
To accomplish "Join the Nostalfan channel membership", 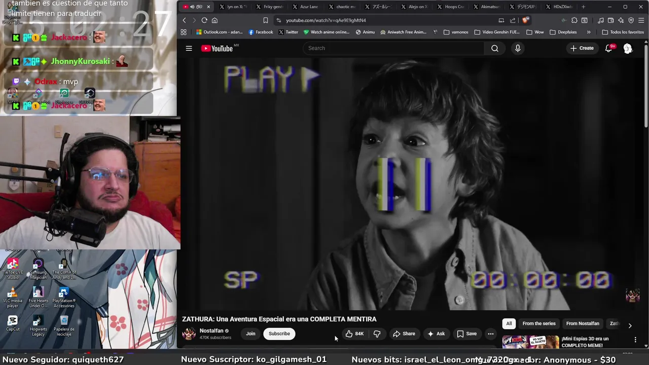I will (x=250, y=334).
